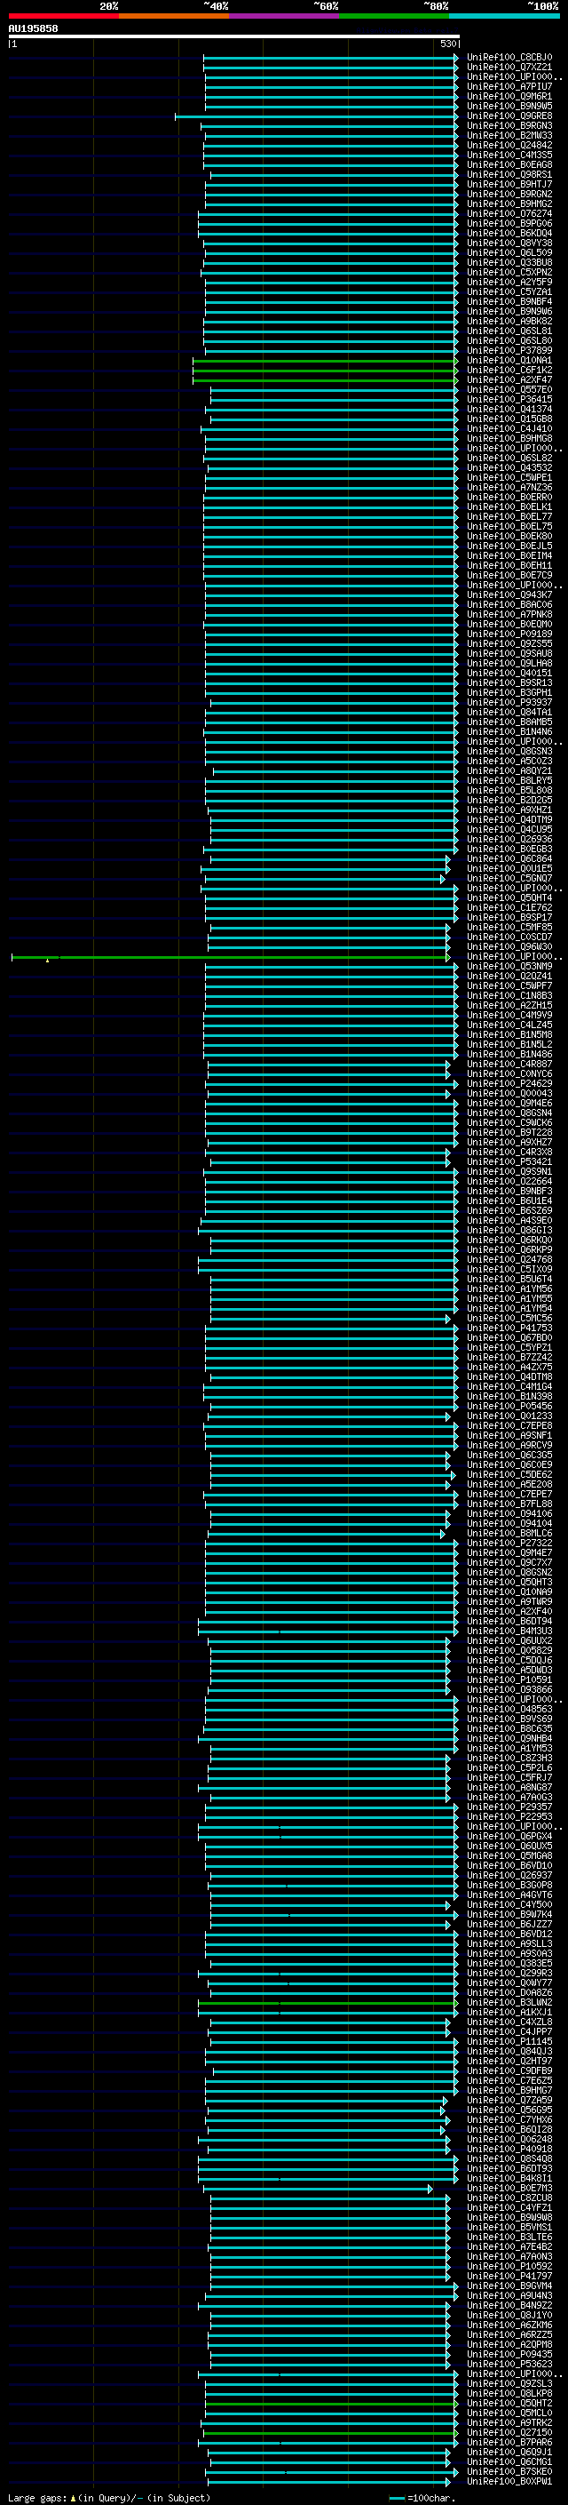Select hit UniRef100_B0XPW1

(509, 2481)
